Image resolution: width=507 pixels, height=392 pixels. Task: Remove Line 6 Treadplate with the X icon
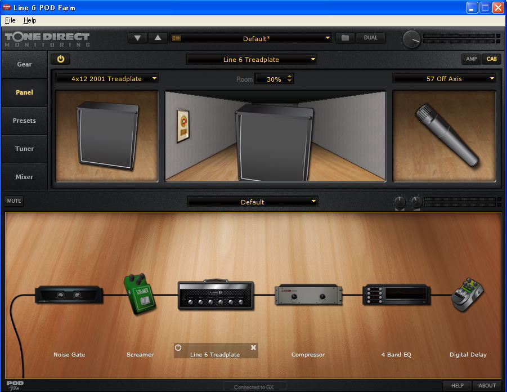coord(253,348)
